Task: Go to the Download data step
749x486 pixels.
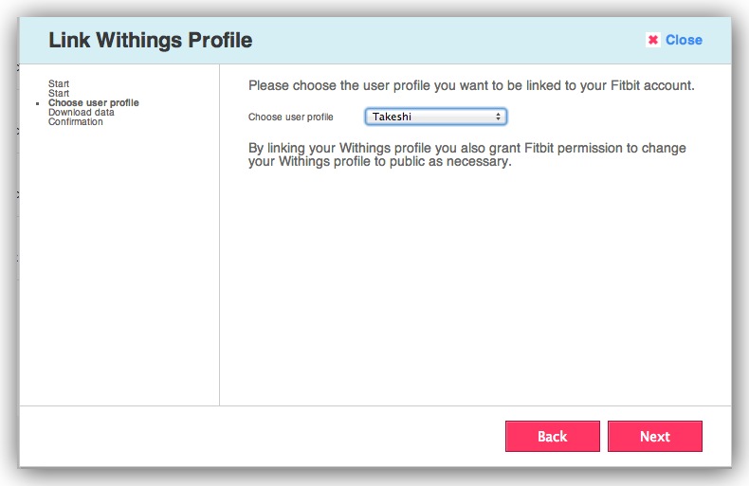Action: tap(82, 112)
